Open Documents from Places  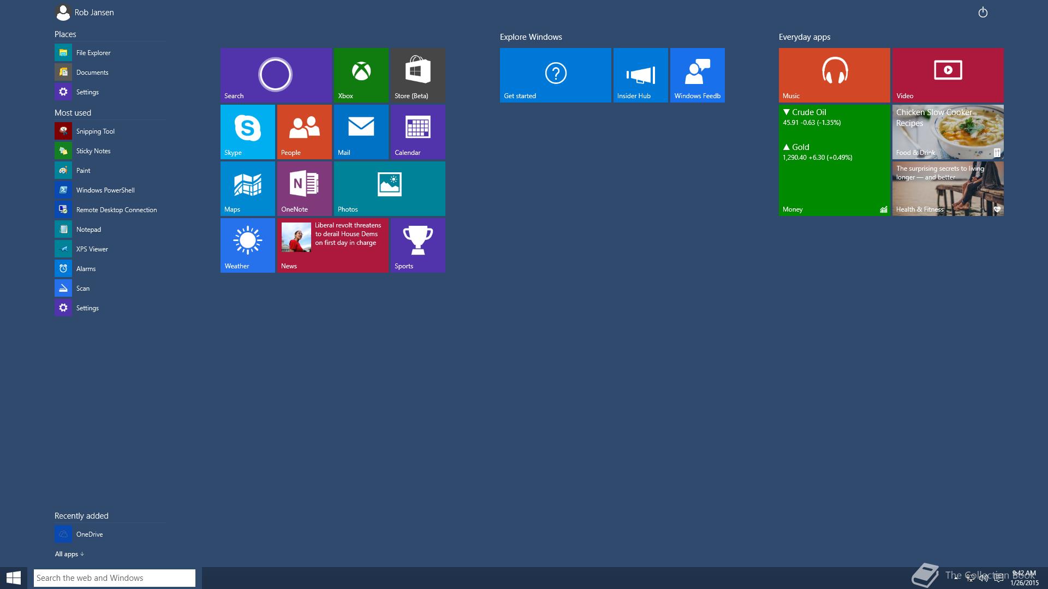click(110, 72)
